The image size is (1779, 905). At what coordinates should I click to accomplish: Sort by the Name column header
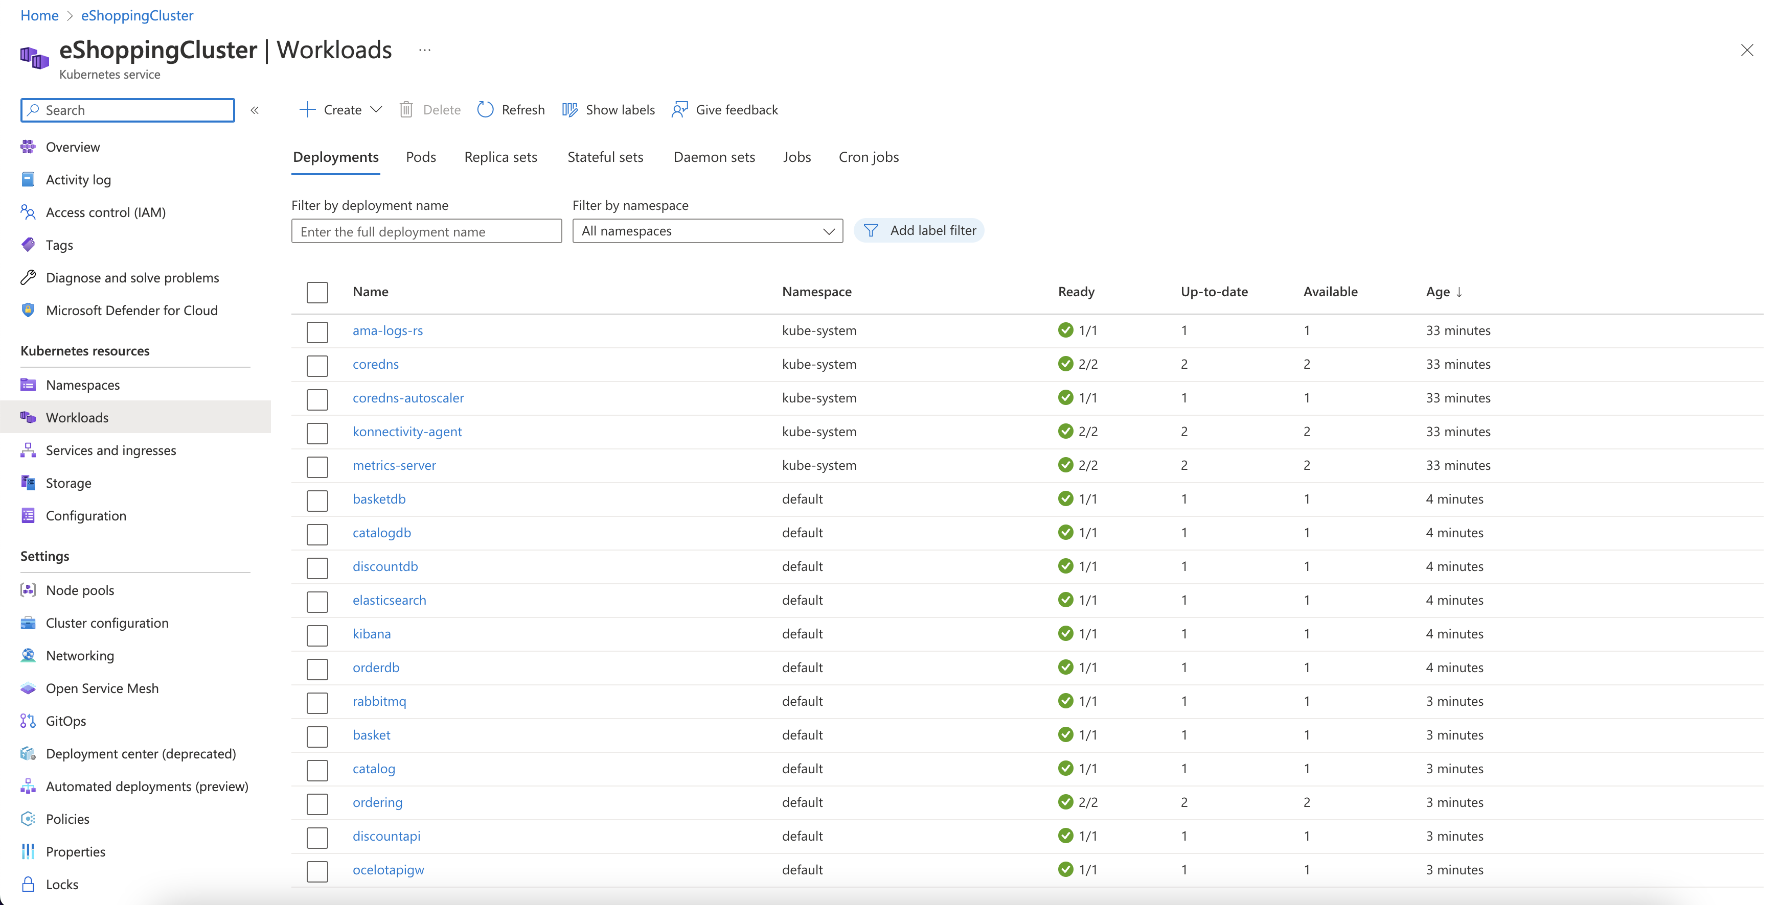370,292
